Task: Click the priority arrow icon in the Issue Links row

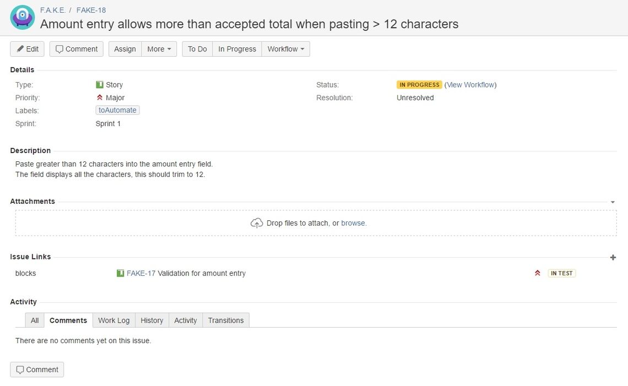Action: click(538, 273)
